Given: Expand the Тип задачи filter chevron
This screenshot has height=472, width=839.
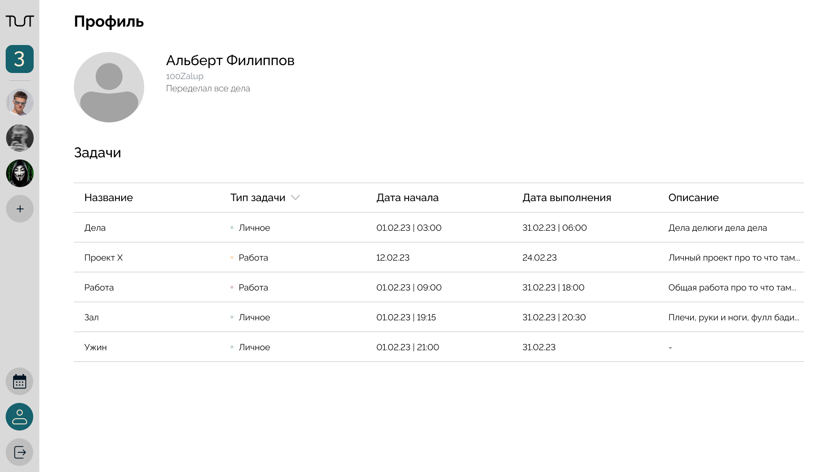Looking at the screenshot, I should (295, 198).
